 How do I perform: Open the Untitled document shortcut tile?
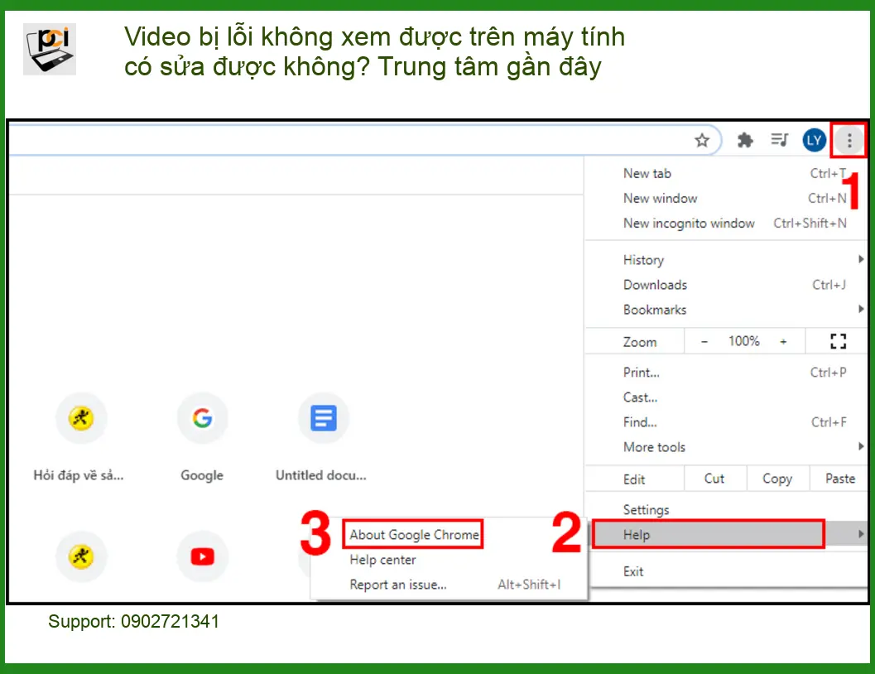323,418
